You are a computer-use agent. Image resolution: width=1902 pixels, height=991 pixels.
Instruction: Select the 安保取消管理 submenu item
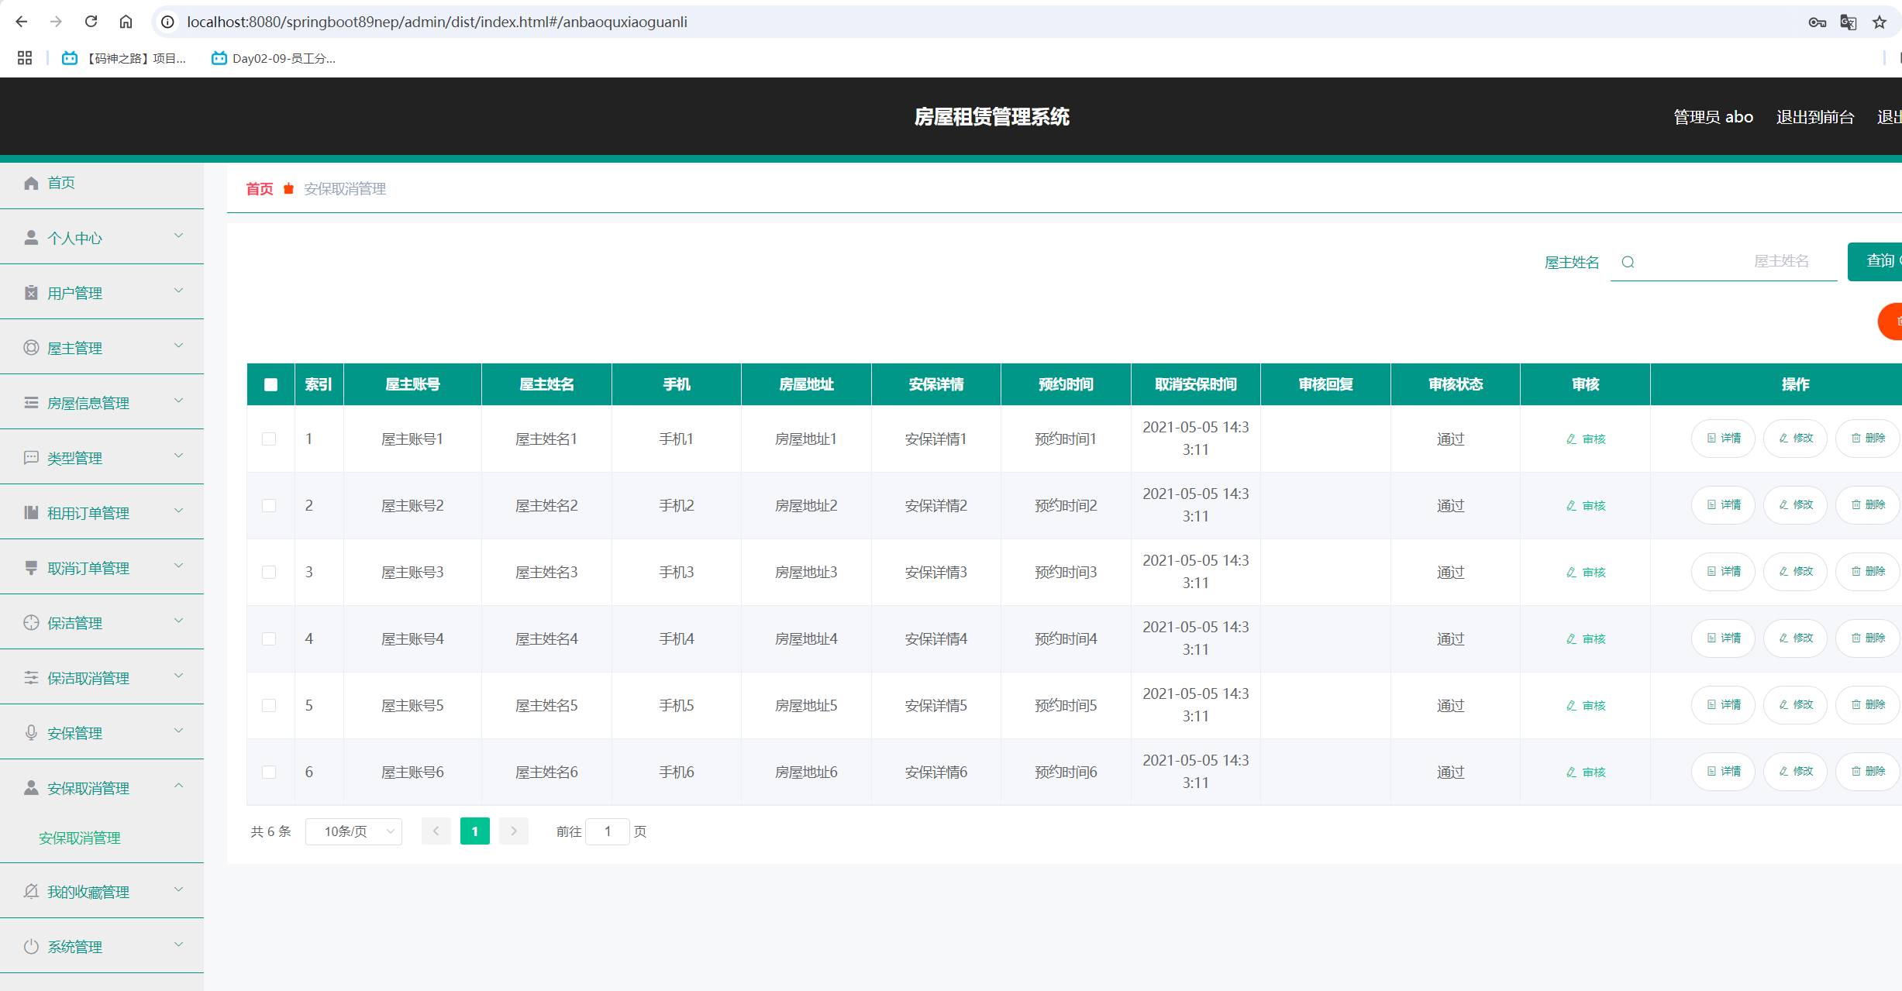point(80,838)
